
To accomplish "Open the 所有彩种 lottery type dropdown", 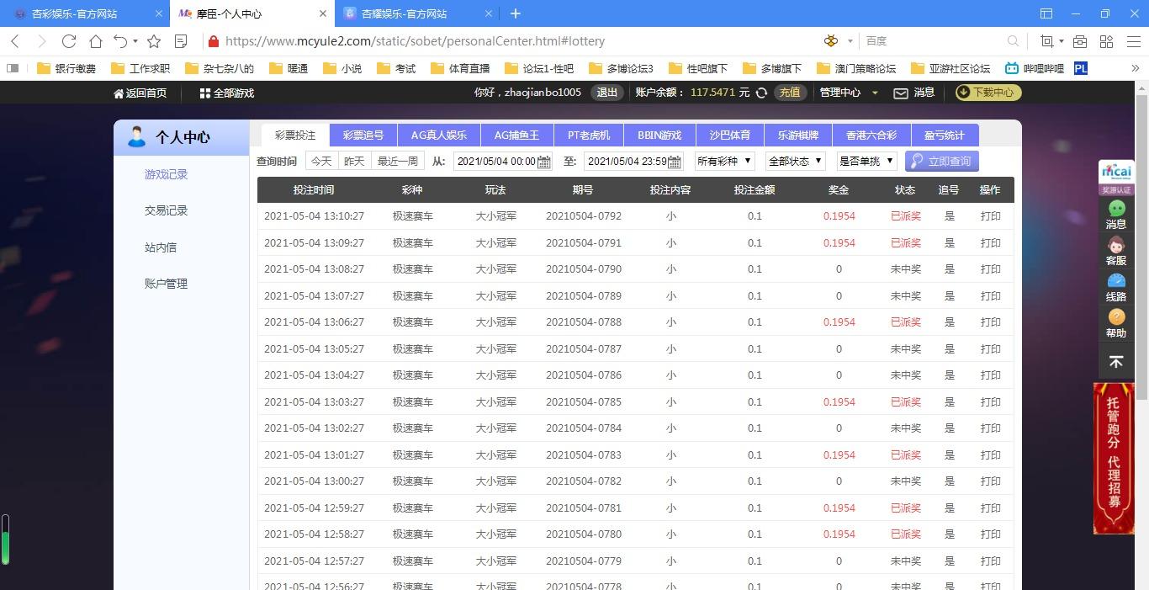I will [x=724, y=161].
